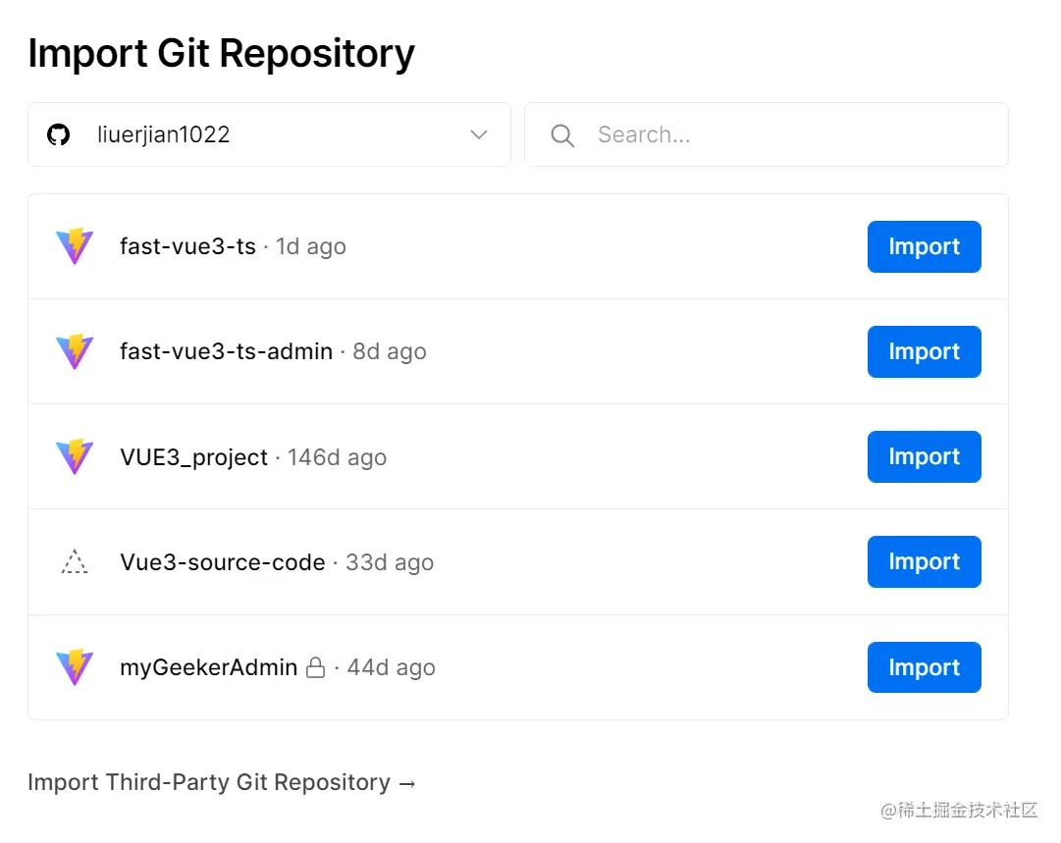The width and height of the screenshot is (1061, 843).
Task: Select the Vue3-source-code repository name
Action: tap(223, 562)
